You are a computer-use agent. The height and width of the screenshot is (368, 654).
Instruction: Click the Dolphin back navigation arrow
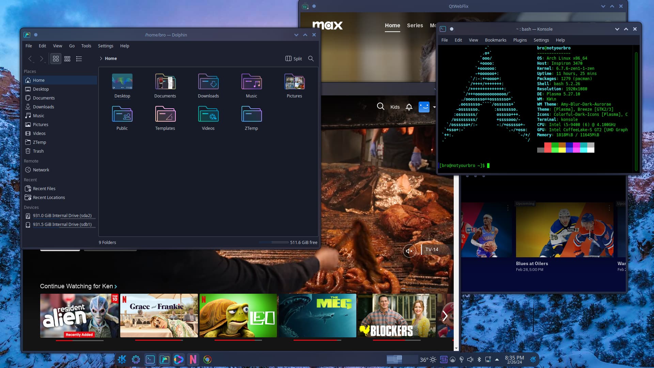coord(30,59)
